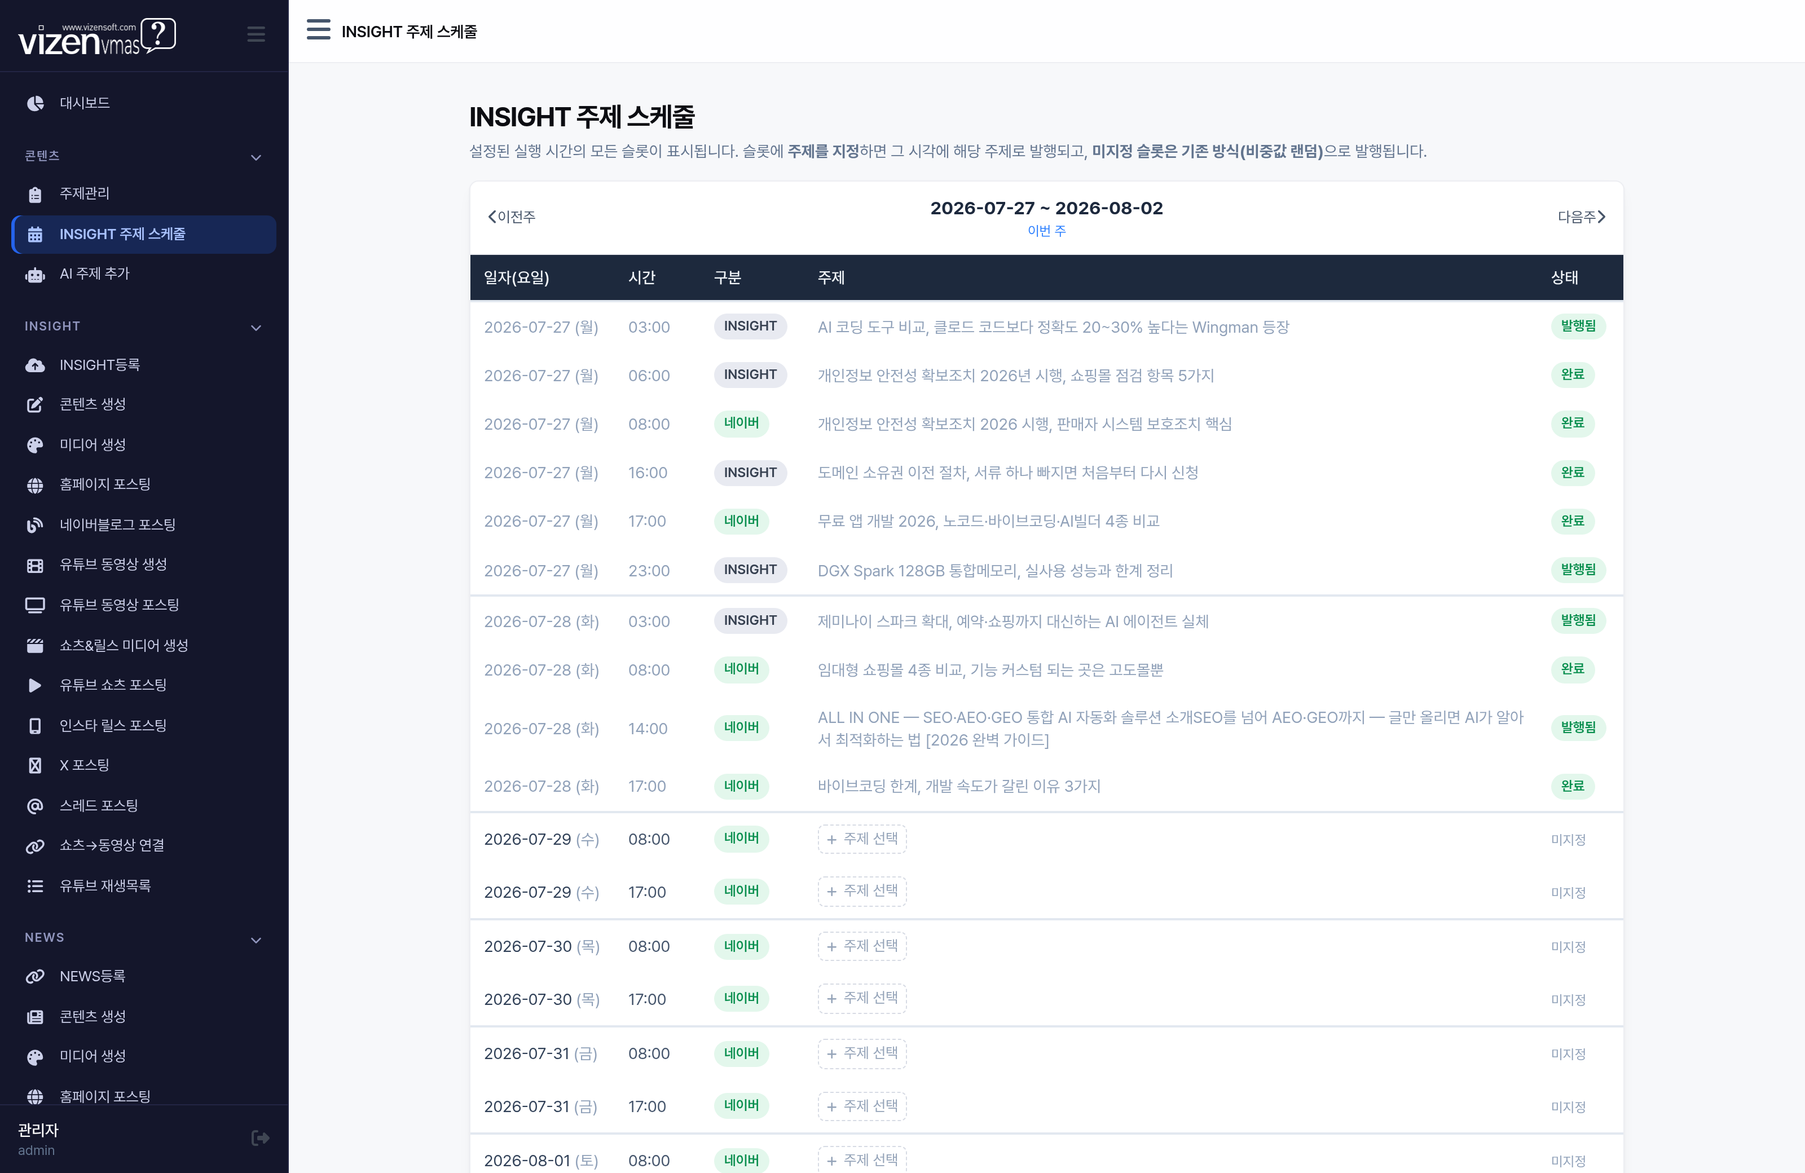This screenshot has height=1173, width=1805.
Task: Click the vizen vmas logo
Action: pos(97,37)
